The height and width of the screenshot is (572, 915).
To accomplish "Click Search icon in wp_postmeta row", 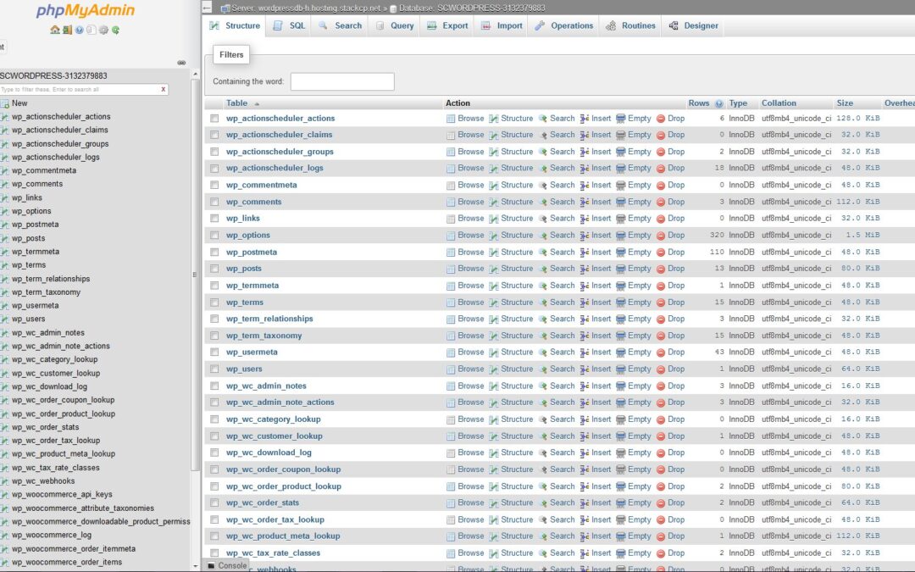I will click(x=543, y=253).
